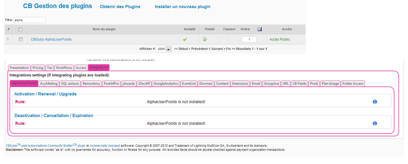Click the Installé column header
The width and height of the screenshot is (408, 164).
pyautogui.click(x=190, y=29)
